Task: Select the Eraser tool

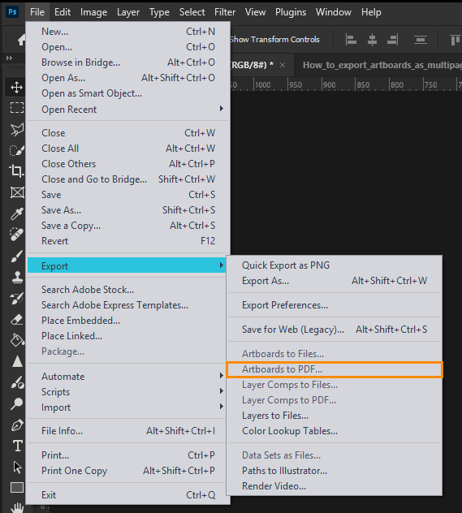Action: (17, 319)
